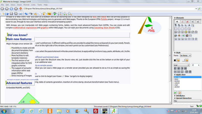Collapse the Apply class panel
Screen dimensions: 202x114
click(175, 75)
